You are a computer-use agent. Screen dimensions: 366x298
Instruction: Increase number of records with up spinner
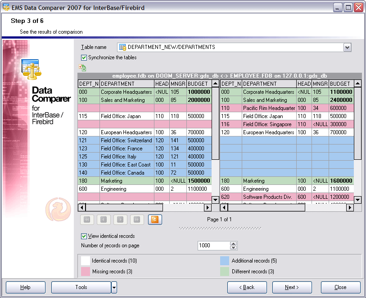[233, 244]
